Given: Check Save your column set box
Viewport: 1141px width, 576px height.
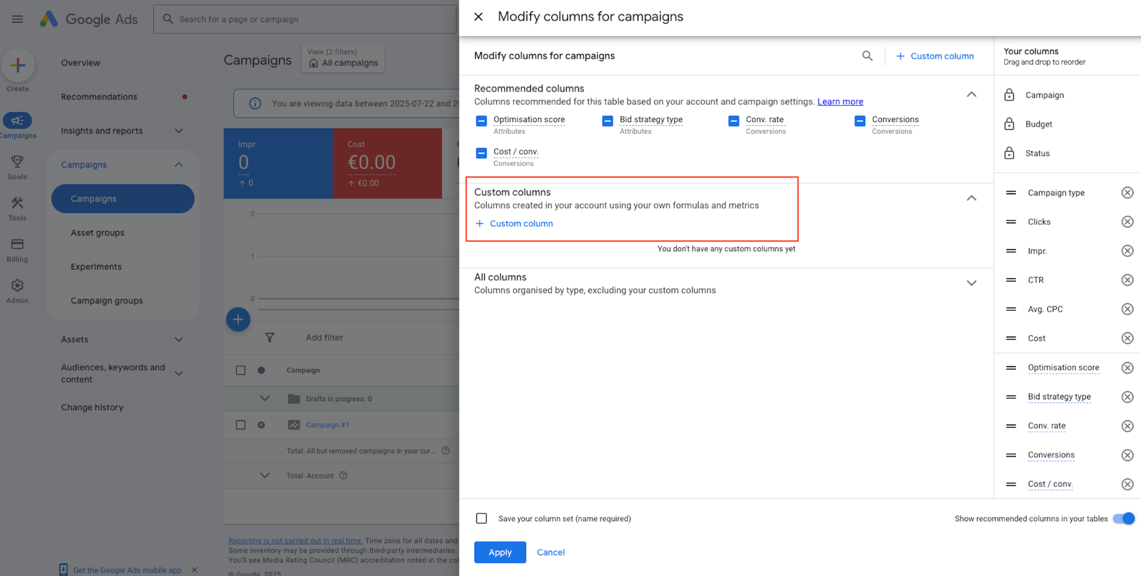Looking at the screenshot, I should point(481,519).
